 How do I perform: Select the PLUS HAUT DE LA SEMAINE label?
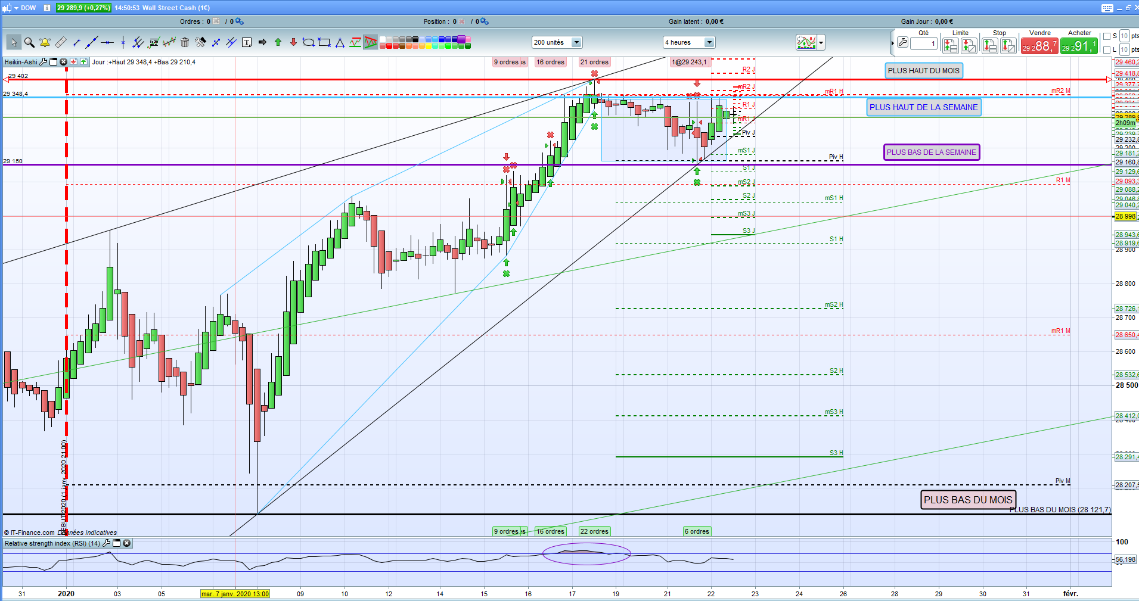(x=923, y=107)
